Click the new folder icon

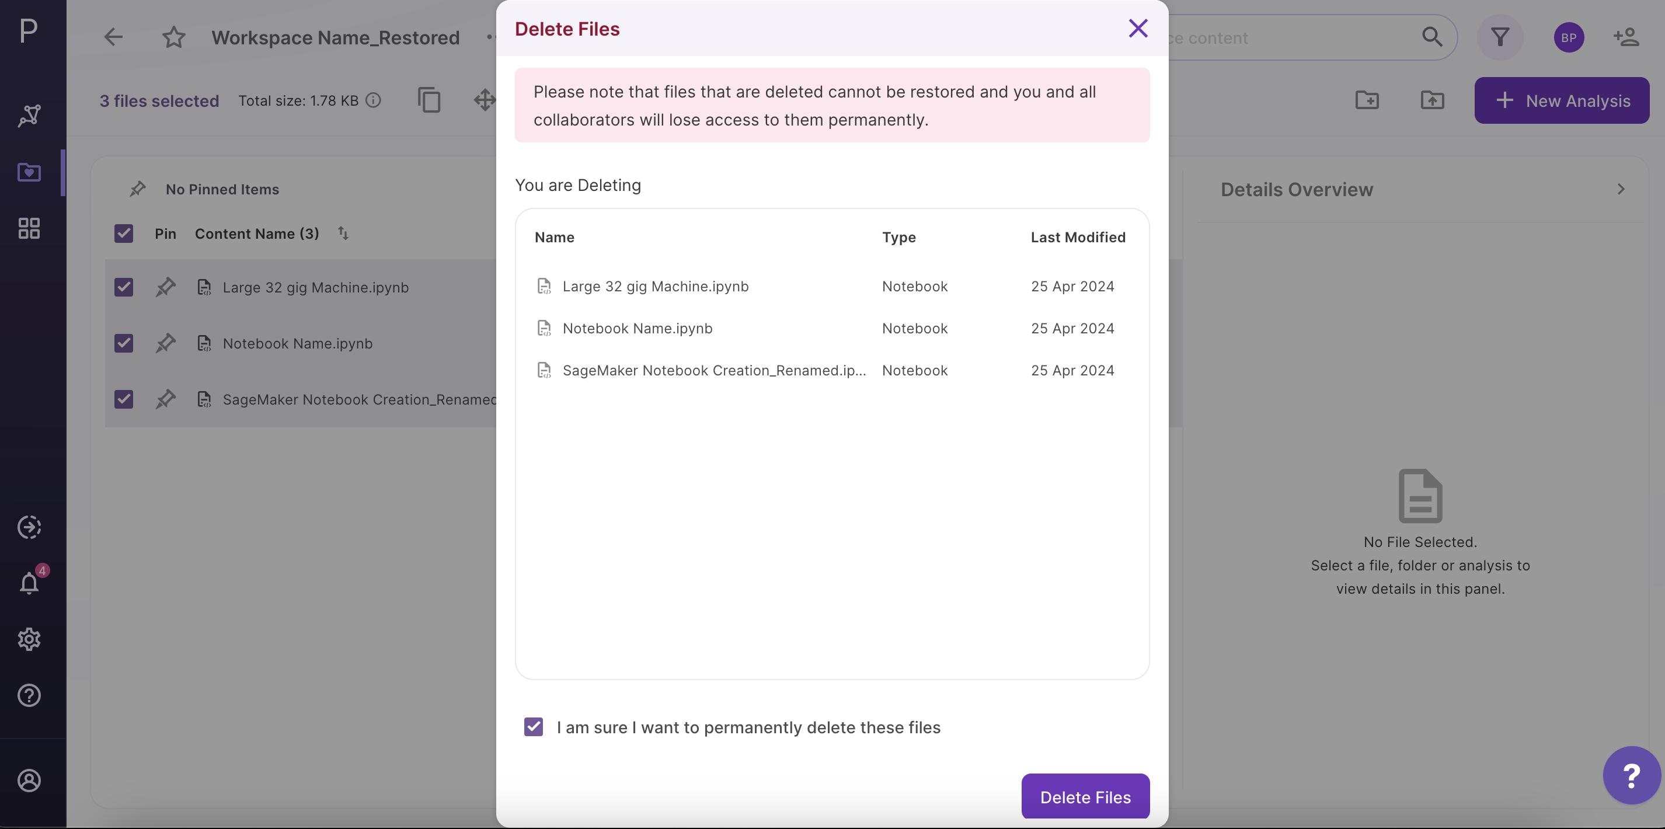pos(1367,100)
